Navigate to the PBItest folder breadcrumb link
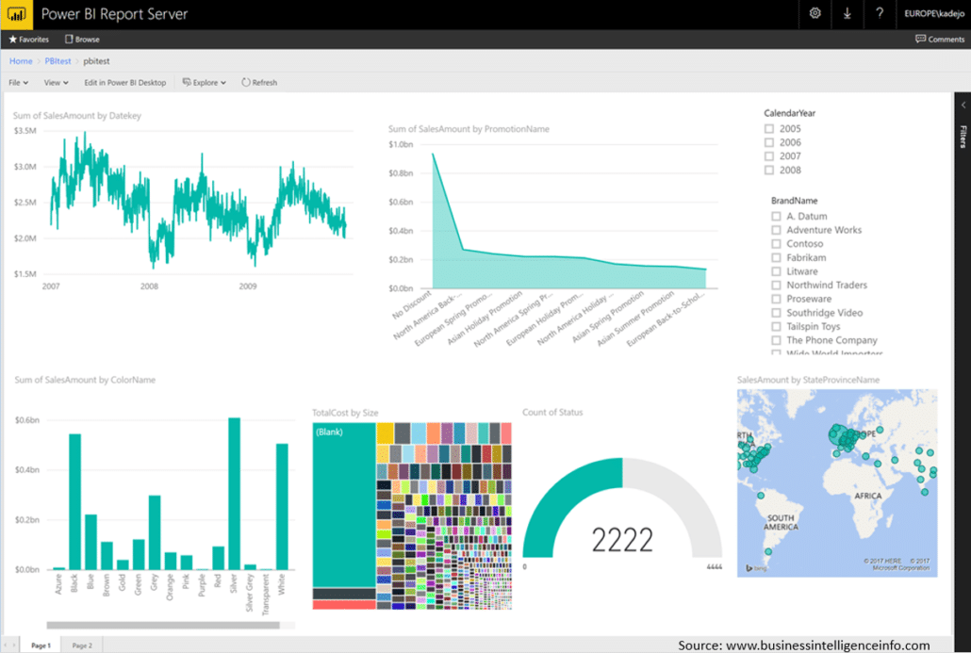Screen dimensions: 971x653 tap(56, 60)
